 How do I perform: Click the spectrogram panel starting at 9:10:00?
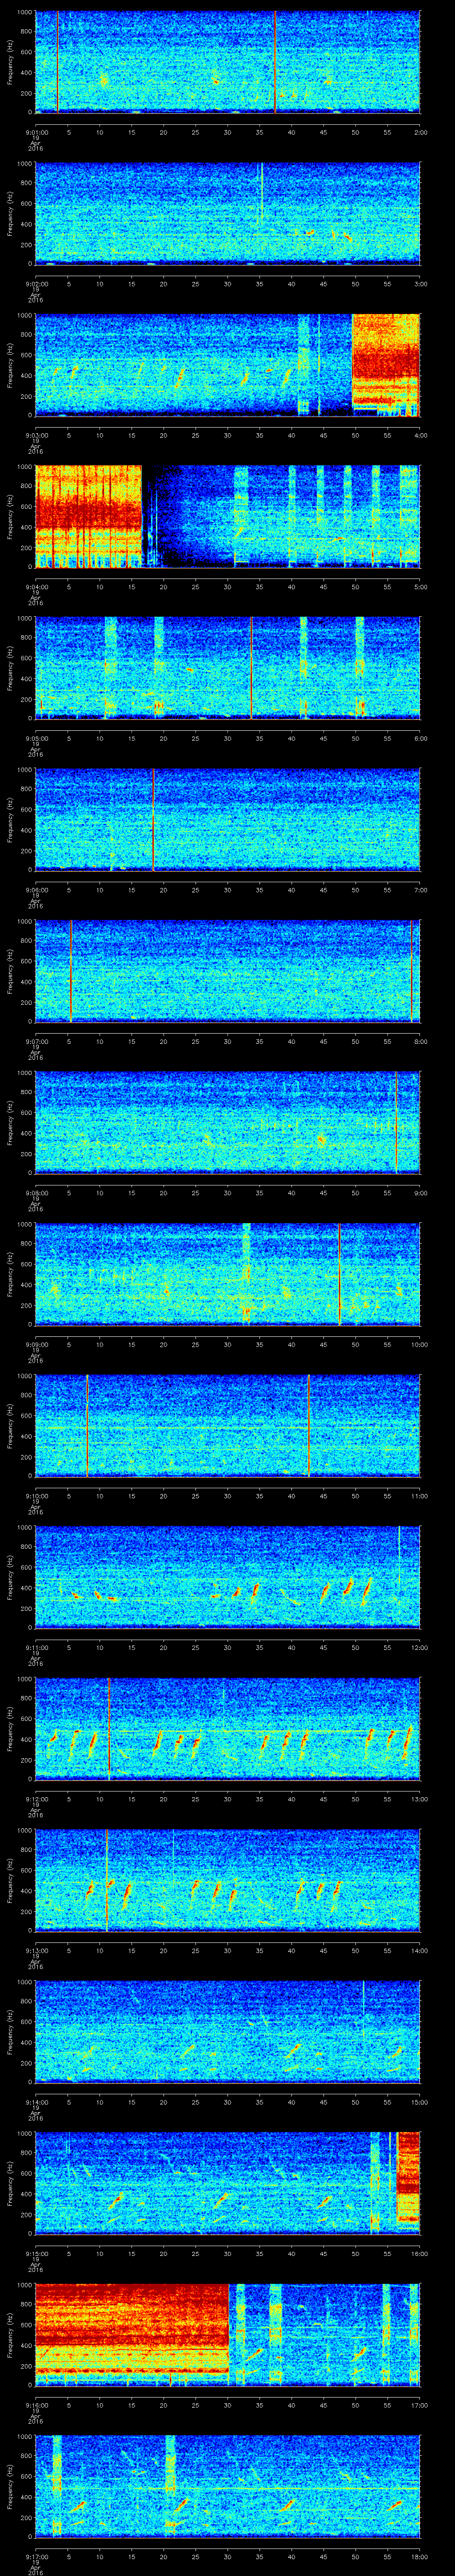228,1425
